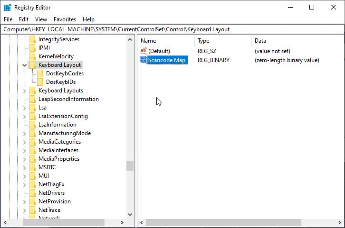Click the IPMI folder icon
The width and height of the screenshot is (345, 228).
point(33,48)
